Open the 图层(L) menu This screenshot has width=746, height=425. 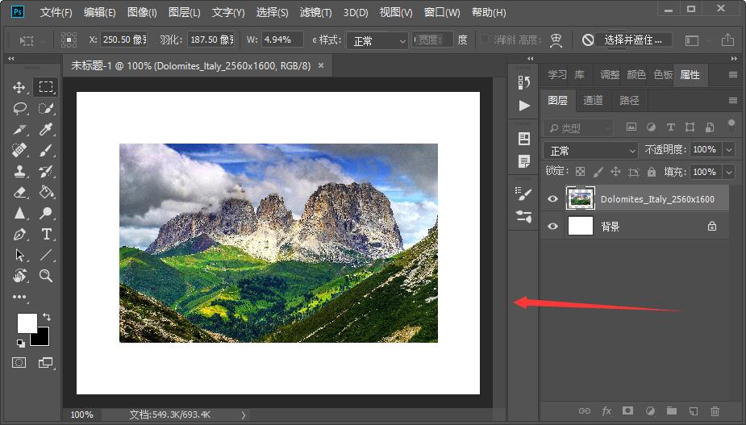coord(184,12)
